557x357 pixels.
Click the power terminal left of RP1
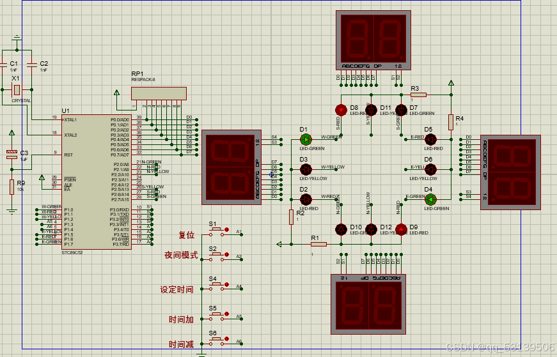coord(116,93)
